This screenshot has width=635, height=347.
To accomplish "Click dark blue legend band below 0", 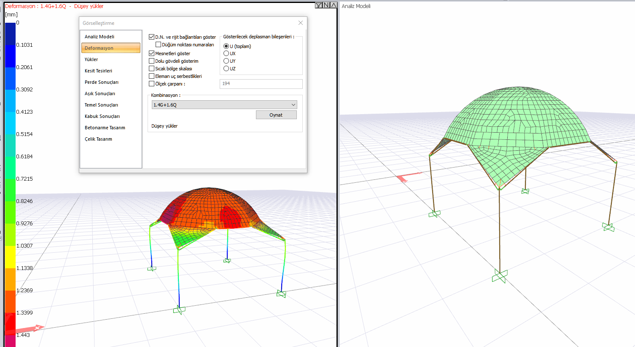I will click(10, 34).
